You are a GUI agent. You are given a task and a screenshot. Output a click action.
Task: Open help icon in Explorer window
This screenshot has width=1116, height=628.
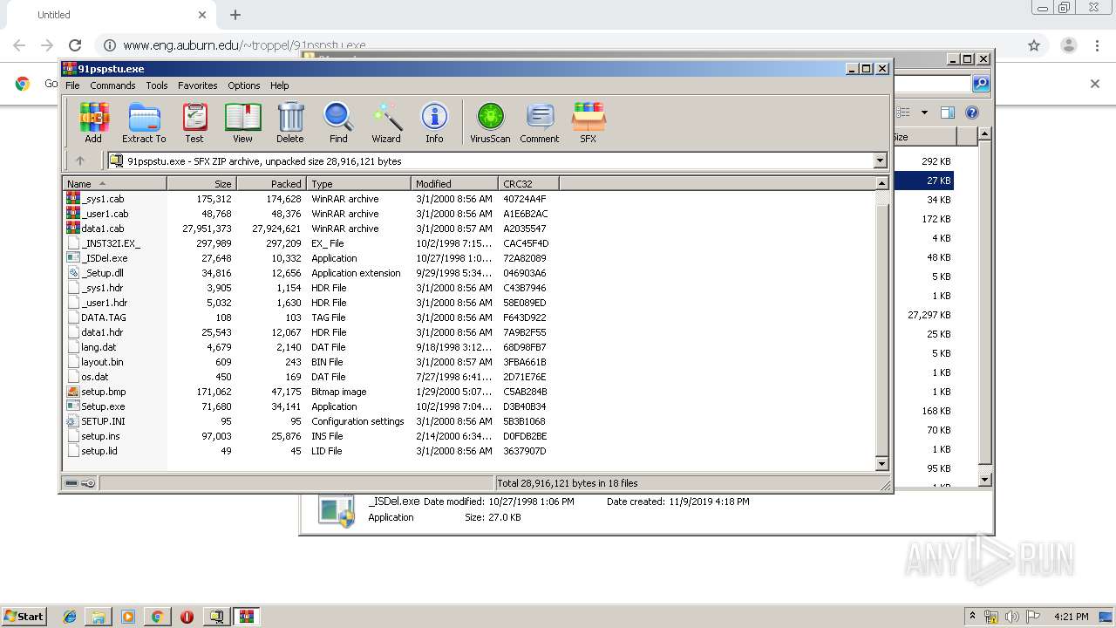coord(972,113)
